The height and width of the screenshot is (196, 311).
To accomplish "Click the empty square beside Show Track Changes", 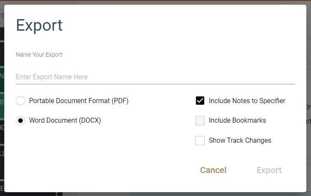I will (x=200, y=141).
